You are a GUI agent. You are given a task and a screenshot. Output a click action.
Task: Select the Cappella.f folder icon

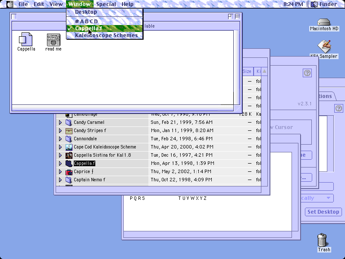(69, 164)
